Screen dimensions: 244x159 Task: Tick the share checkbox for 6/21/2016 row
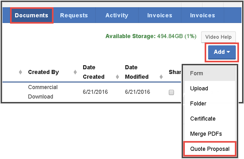[x=171, y=92]
